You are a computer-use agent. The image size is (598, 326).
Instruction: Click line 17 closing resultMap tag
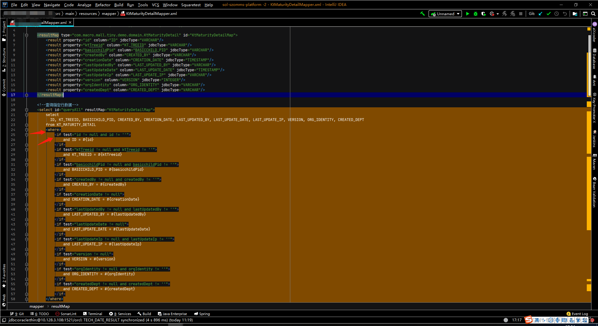click(x=50, y=95)
